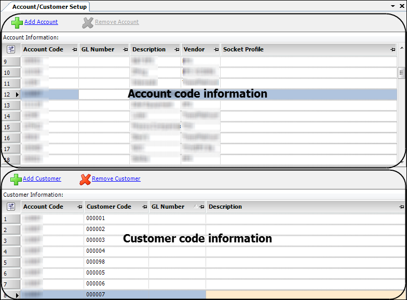407x300 pixels.
Task: Pin the Socket Profile column in accounts grid
Action: 393,50
